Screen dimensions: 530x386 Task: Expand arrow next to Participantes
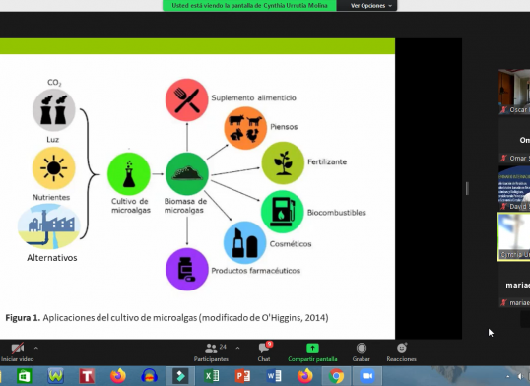[238, 348]
